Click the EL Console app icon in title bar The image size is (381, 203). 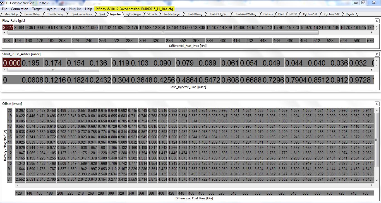tap(3, 3)
